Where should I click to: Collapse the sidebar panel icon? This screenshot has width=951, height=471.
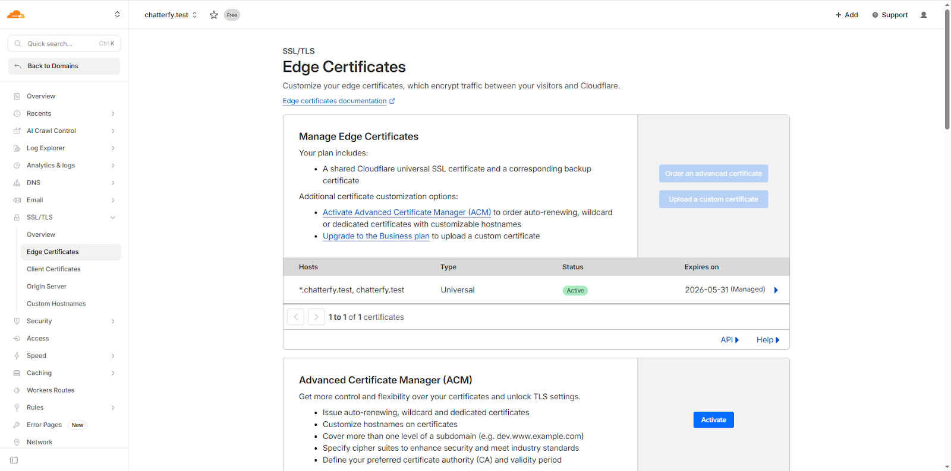(14, 460)
